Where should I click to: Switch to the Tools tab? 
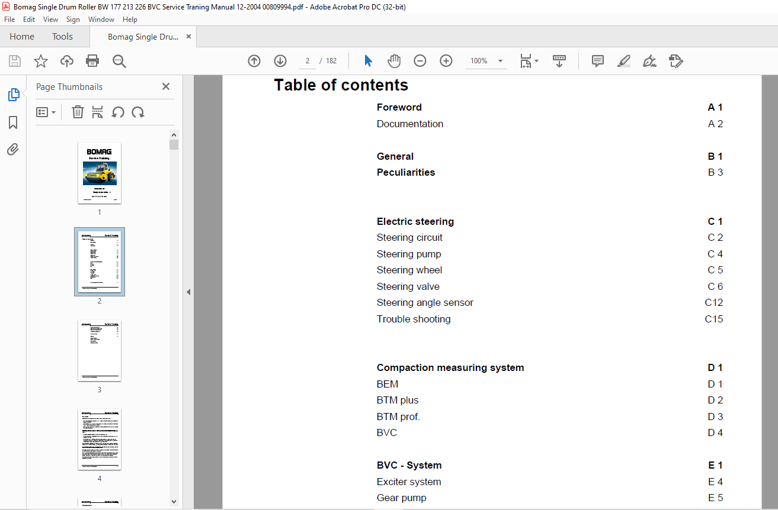click(x=62, y=37)
